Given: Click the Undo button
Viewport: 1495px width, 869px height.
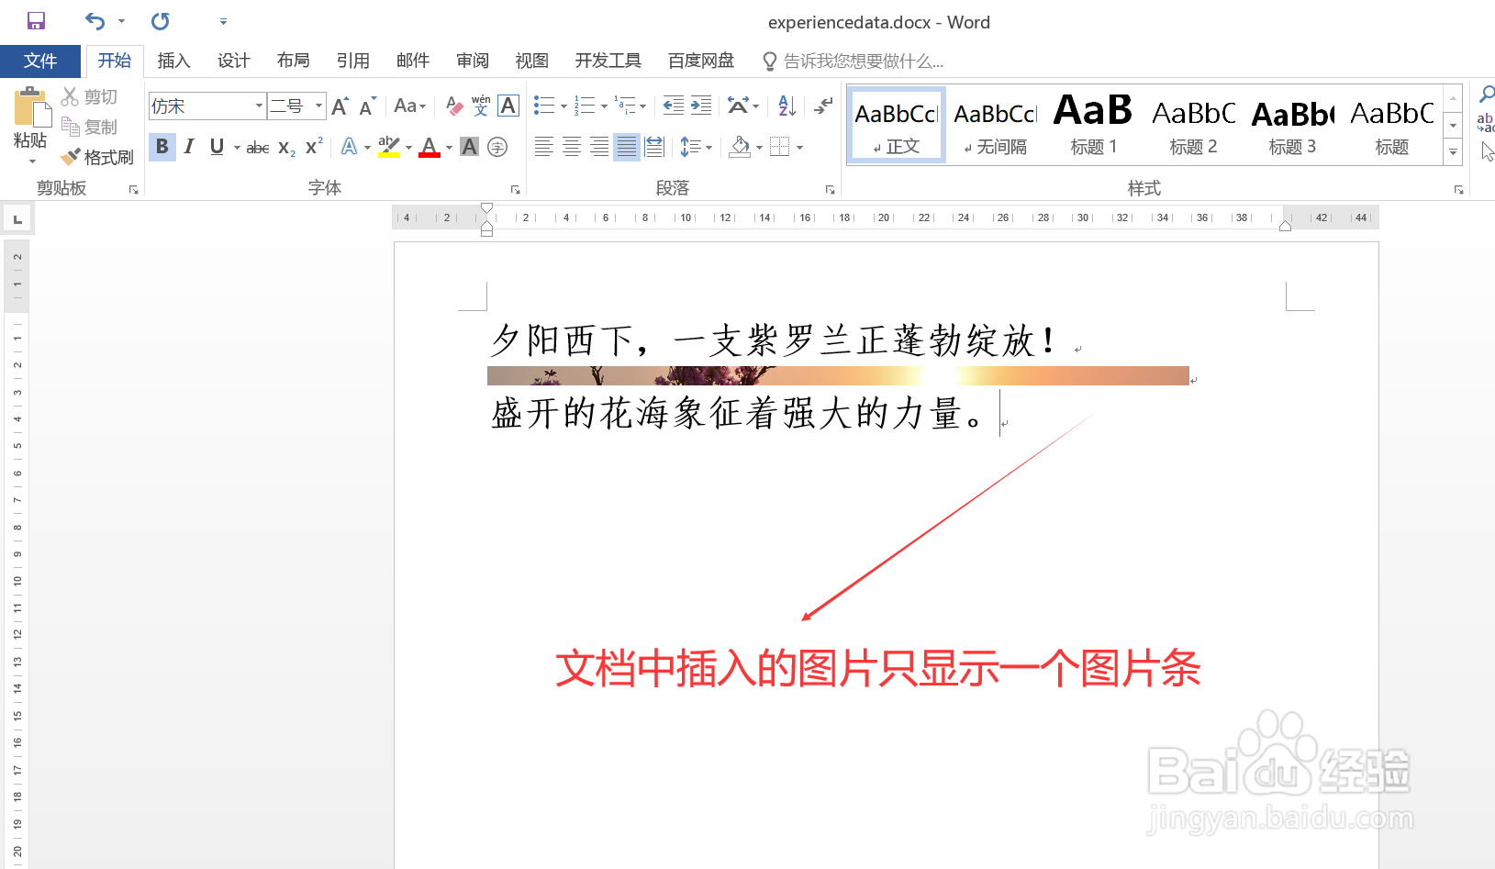Looking at the screenshot, I should [x=93, y=21].
